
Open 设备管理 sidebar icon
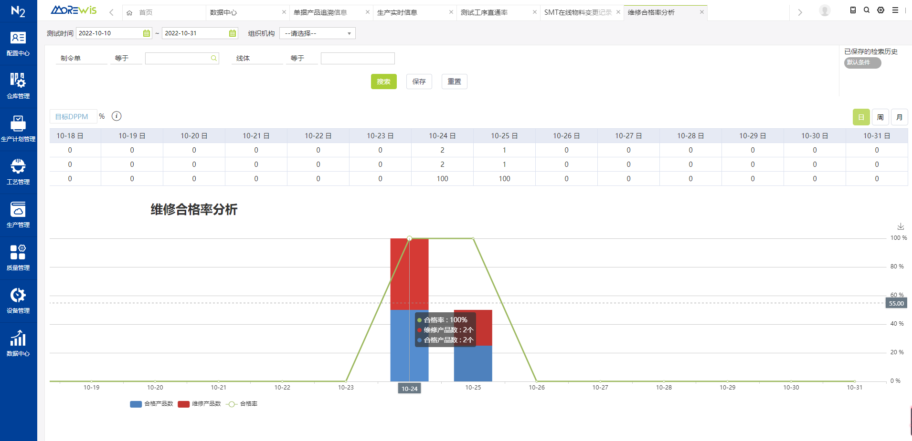tap(18, 301)
